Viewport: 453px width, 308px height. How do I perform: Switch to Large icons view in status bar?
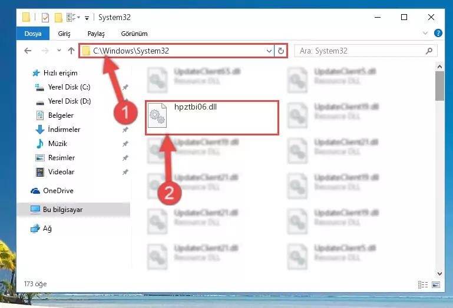pos(436,285)
